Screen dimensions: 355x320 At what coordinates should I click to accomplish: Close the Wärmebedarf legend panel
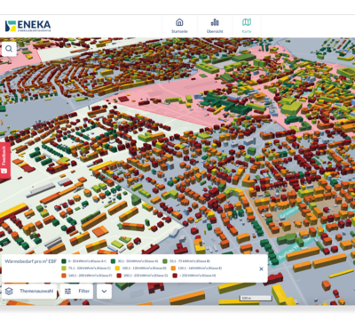click(261, 268)
